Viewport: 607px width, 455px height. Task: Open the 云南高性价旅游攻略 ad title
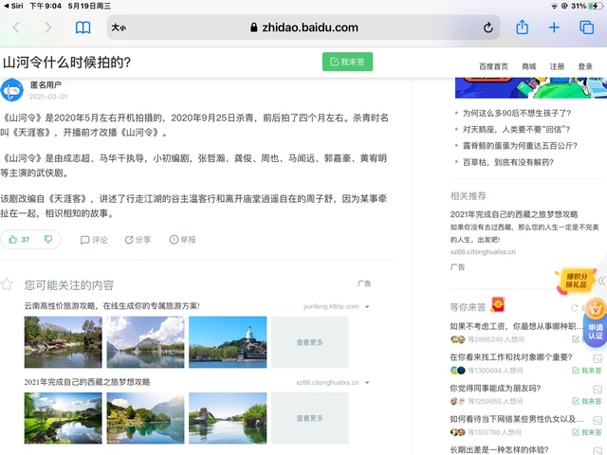coord(112,306)
